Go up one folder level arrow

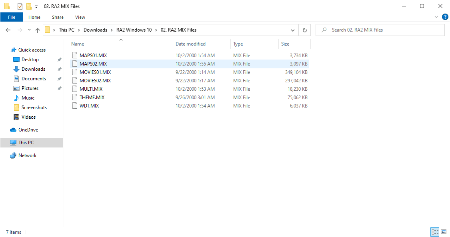38,30
